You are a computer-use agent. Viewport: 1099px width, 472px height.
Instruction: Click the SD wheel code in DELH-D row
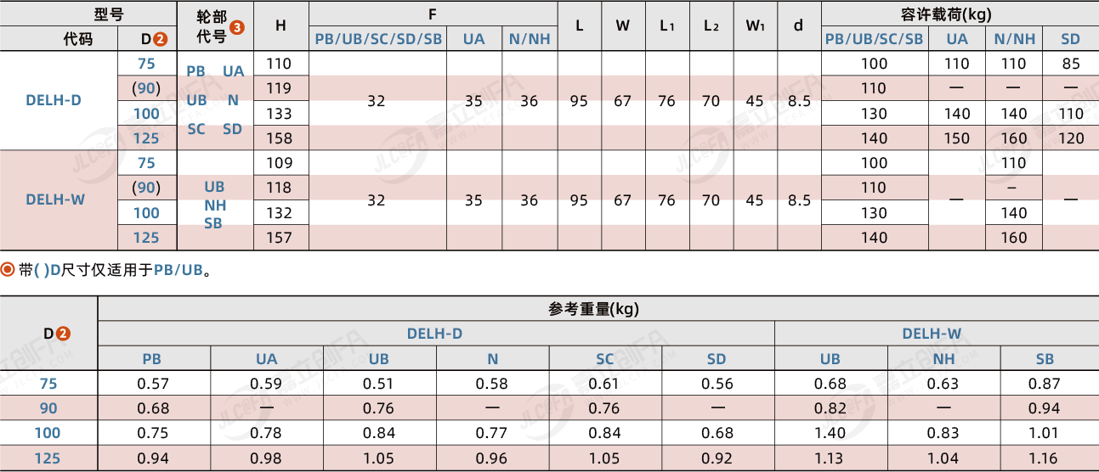tap(232, 129)
